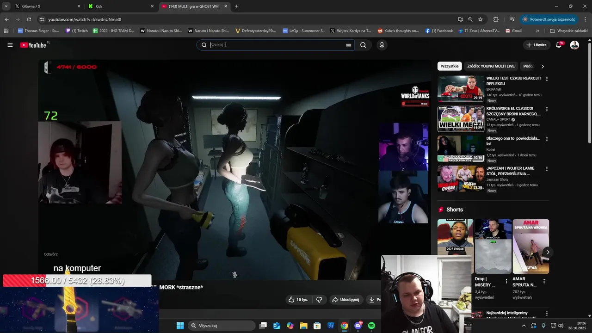Screen dimensions: 592x333
Task: Select Źródło: YOUNG MULTI LIVE chip
Action: pos(491,66)
